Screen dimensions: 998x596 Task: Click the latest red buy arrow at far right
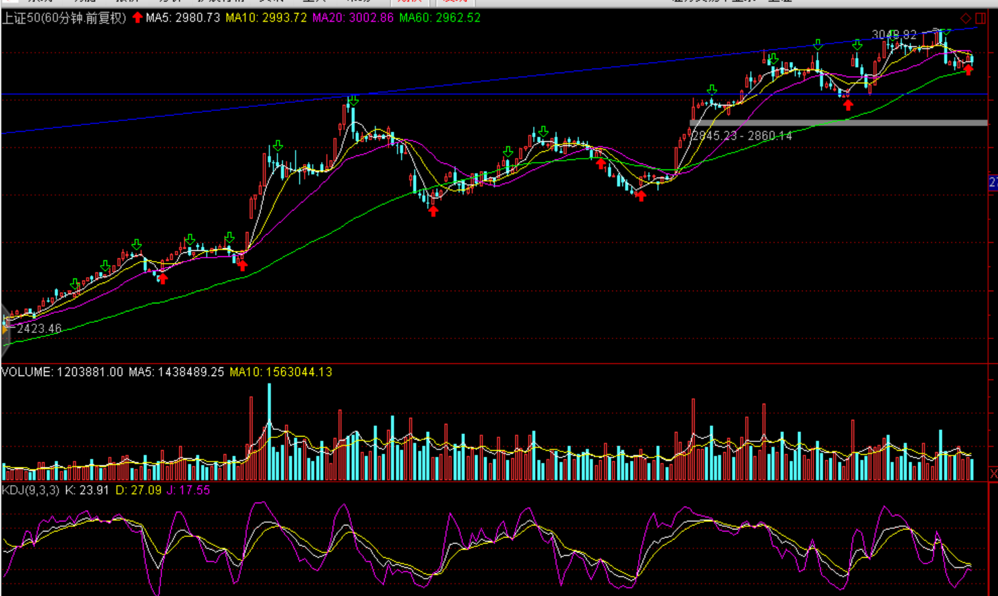point(968,69)
